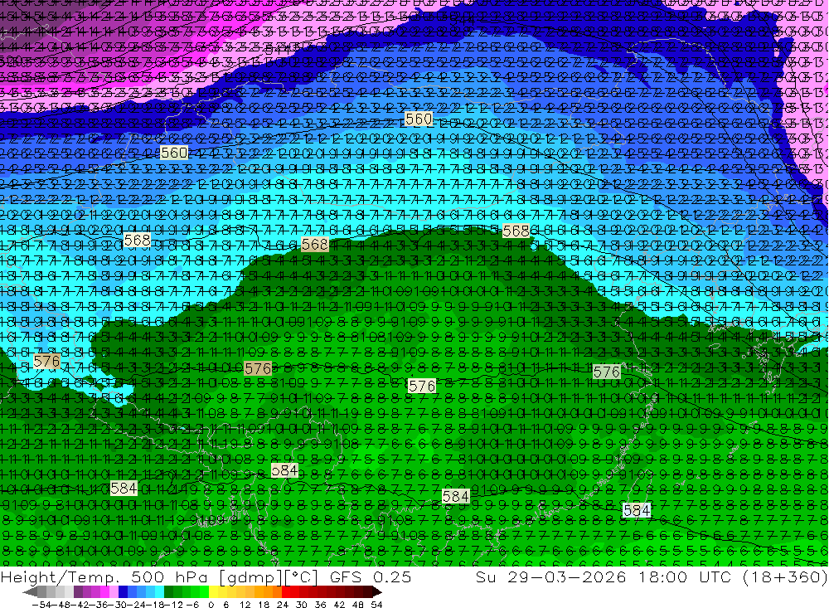Click the '-36' legend value
Image resolution: width=829 pixels, height=608 pixels.
(99, 605)
